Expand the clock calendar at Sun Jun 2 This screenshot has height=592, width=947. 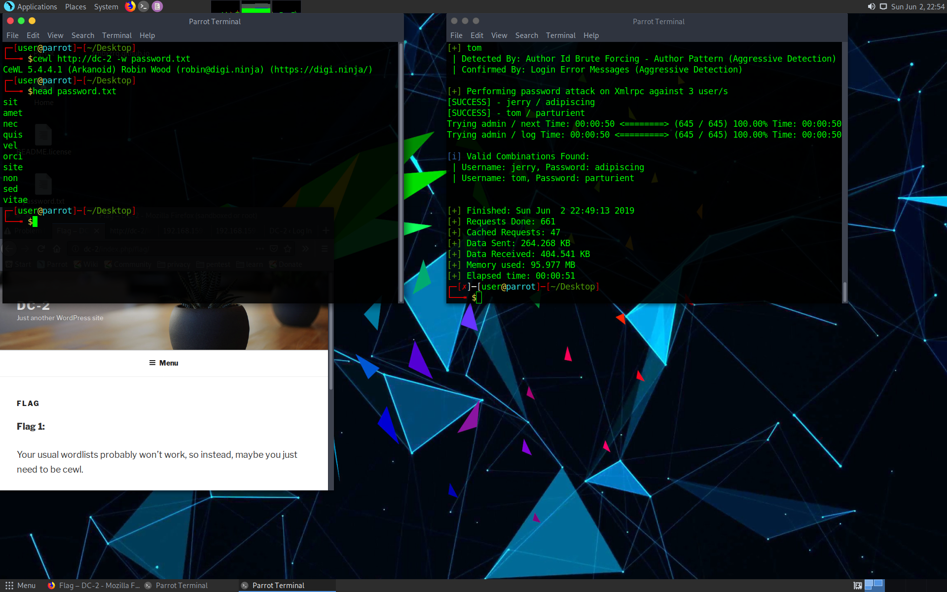(x=917, y=7)
